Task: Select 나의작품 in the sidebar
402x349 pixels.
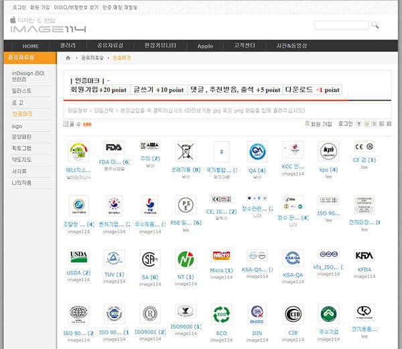Action: [21, 183]
